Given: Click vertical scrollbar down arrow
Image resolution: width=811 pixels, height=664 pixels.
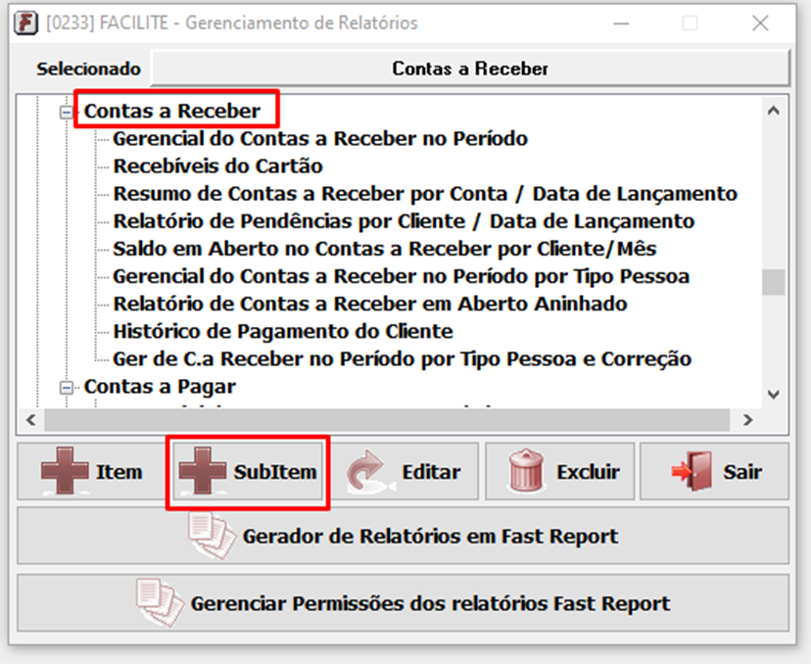Looking at the screenshot, I should [x=774, y=394].
